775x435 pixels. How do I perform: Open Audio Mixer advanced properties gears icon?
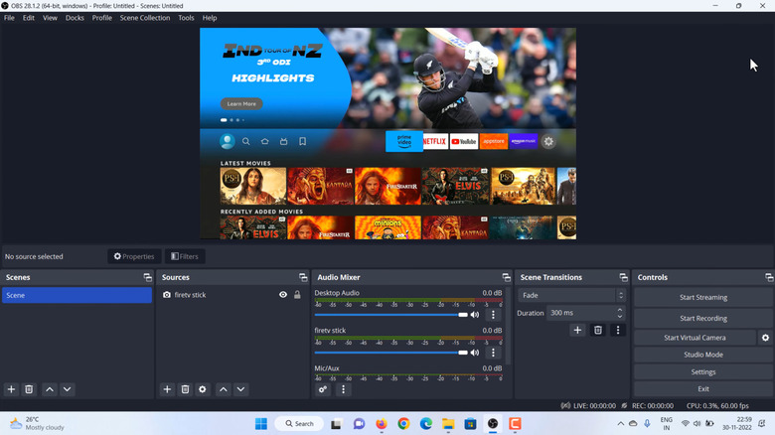click(323, 389)
